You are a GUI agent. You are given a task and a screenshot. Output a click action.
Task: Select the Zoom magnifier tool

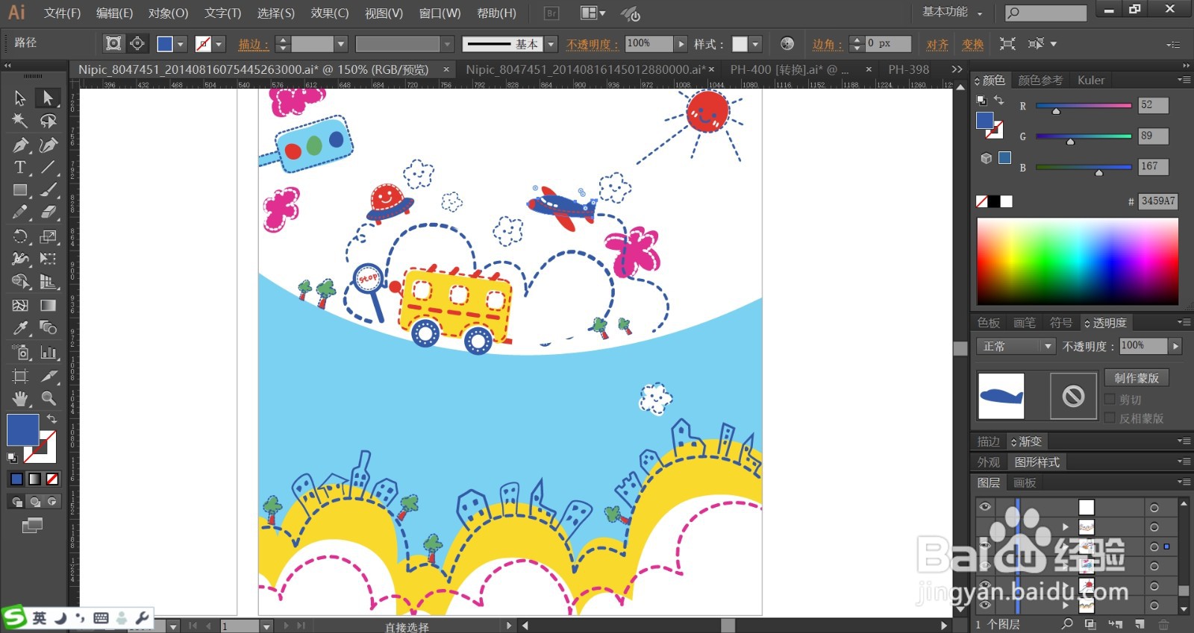[49, 398]
